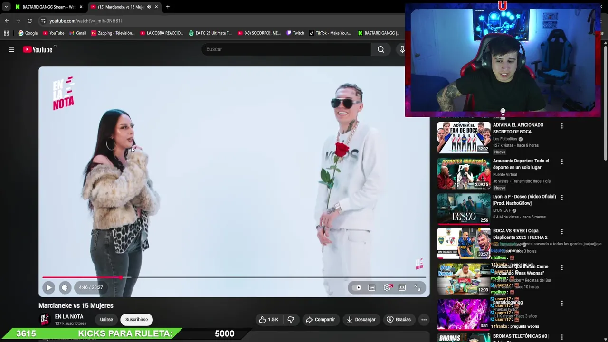This screenshot has width=608, height=342.
Task: Open options menu for Araucanía Deportes video
Action: [x=562, y=162]
